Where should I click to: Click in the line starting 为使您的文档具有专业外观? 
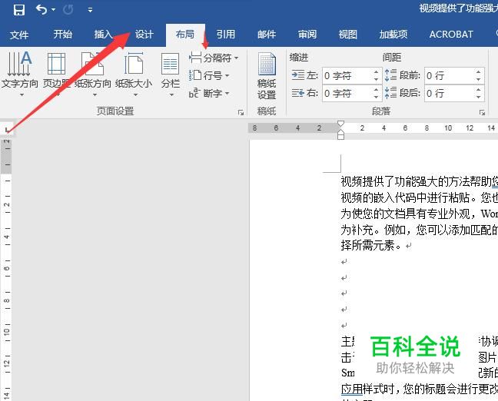pyautogui.click(x=420, y=214)
